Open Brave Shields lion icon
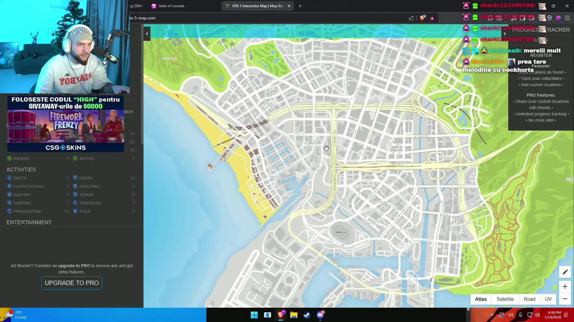The height and width of the screenshot is (322, 574). [x=422, y=18]
